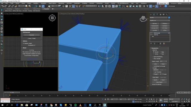Click the Mirror tool icon
Viewport: 191px width, 107px height.
click(x=99, y=6)
